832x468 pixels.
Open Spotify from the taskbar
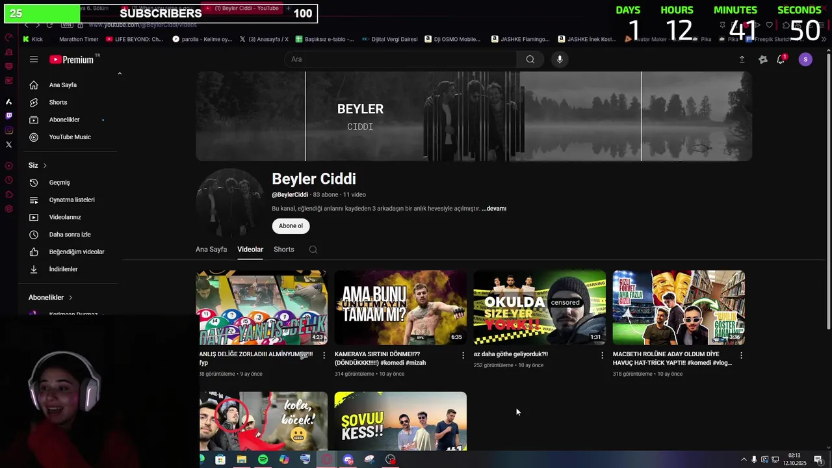(x=263, y=460)
